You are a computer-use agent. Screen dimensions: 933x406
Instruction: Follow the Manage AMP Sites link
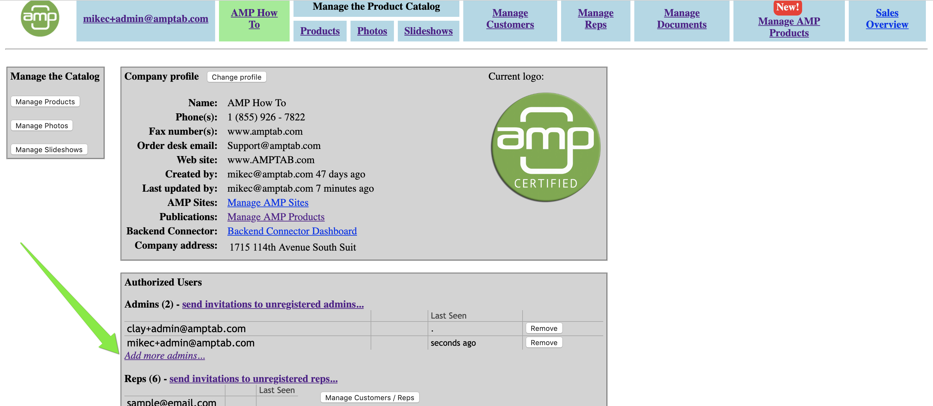pos(268,203)
